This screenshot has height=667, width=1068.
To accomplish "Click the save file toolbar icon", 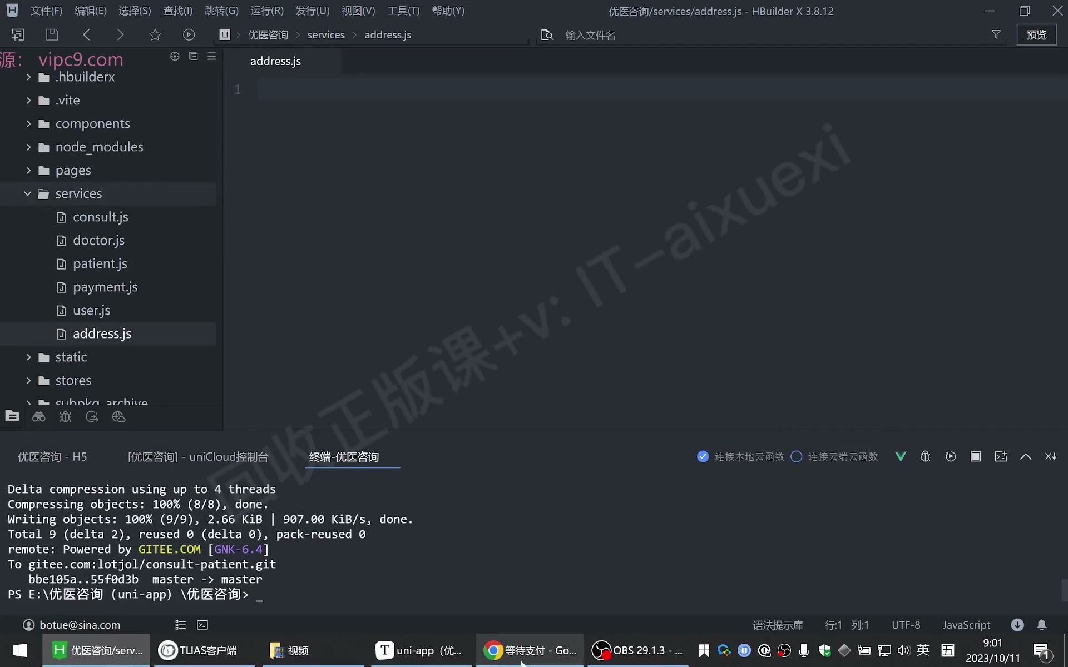I will (52, 34).
